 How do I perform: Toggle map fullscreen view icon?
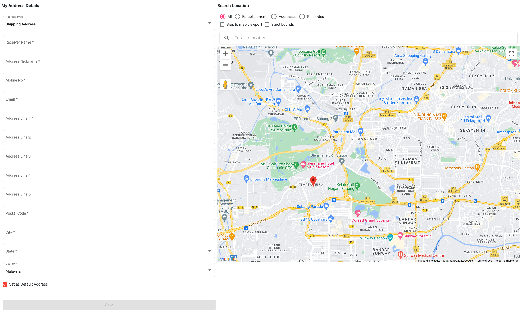point(511,54)
